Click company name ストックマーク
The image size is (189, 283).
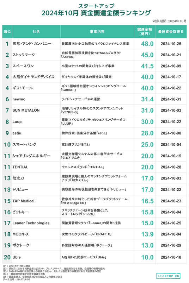point(24,55)
